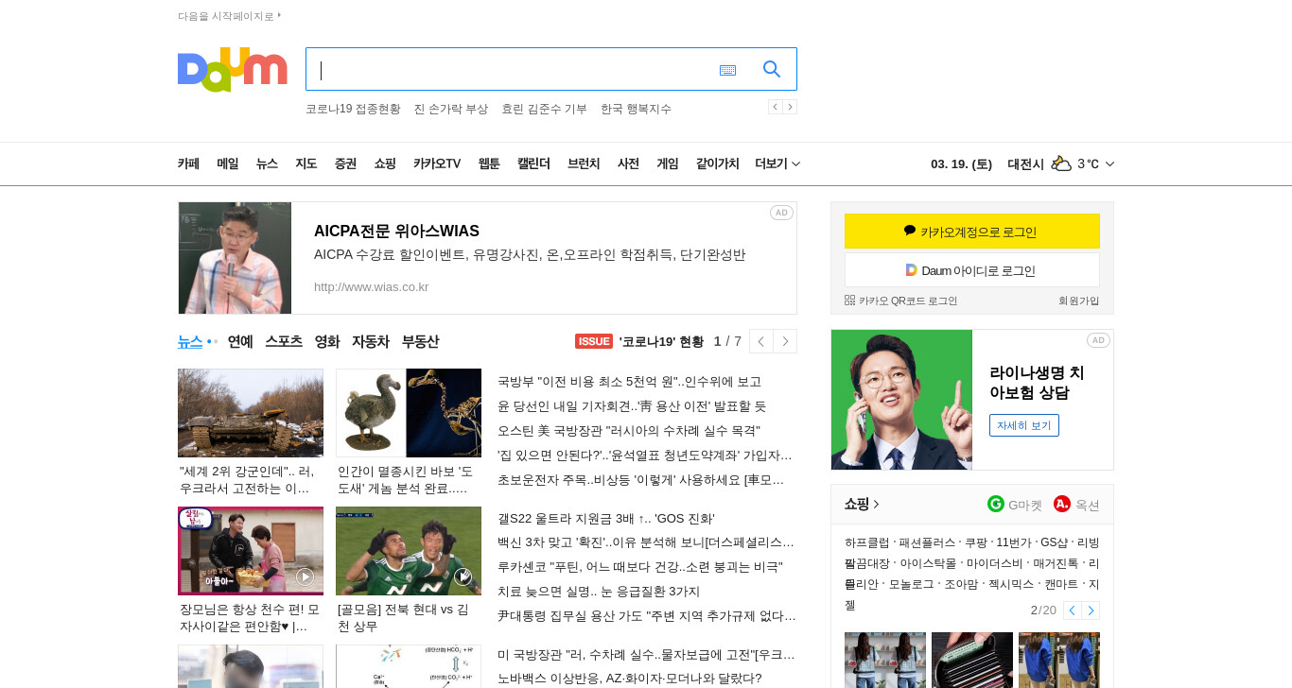1292x688 pixels.
Task: Open 카카오TV in the navigation bar
Action: (437, 163)
